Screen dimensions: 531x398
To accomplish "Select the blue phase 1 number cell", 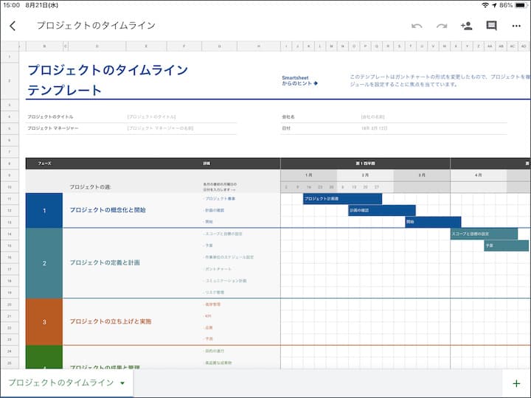I will click(44, 211).
